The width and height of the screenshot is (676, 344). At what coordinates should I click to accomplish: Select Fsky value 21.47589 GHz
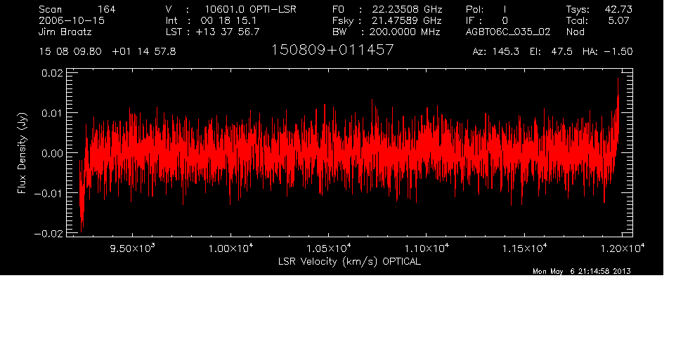[407, 20]
